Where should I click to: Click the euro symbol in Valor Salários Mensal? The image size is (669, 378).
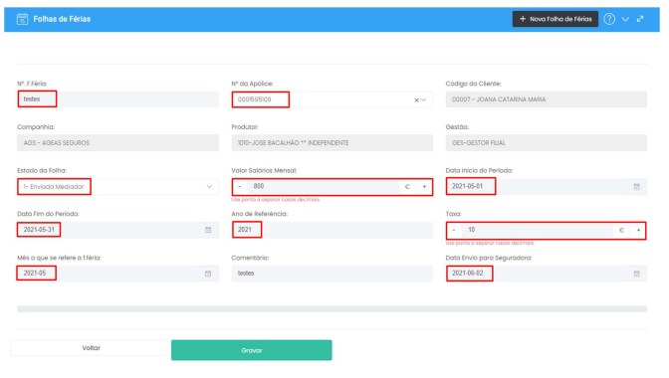pyautogui.click(x=407, y=187)
